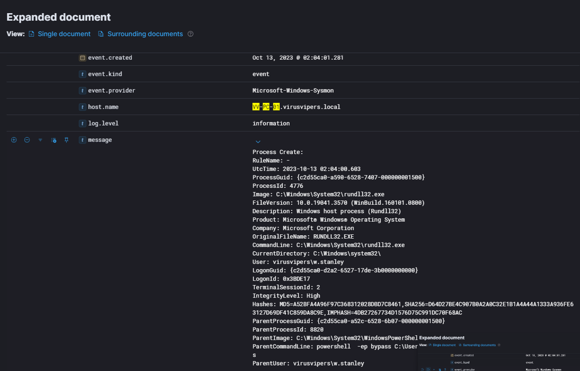This screenshot has width=580, height=371.
Task: Click the text type icon for message field
Action: (83, 140)
